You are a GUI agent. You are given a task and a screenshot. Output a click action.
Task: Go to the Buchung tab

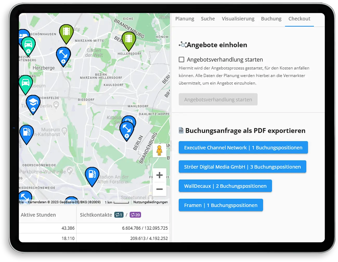click(271, 19)
